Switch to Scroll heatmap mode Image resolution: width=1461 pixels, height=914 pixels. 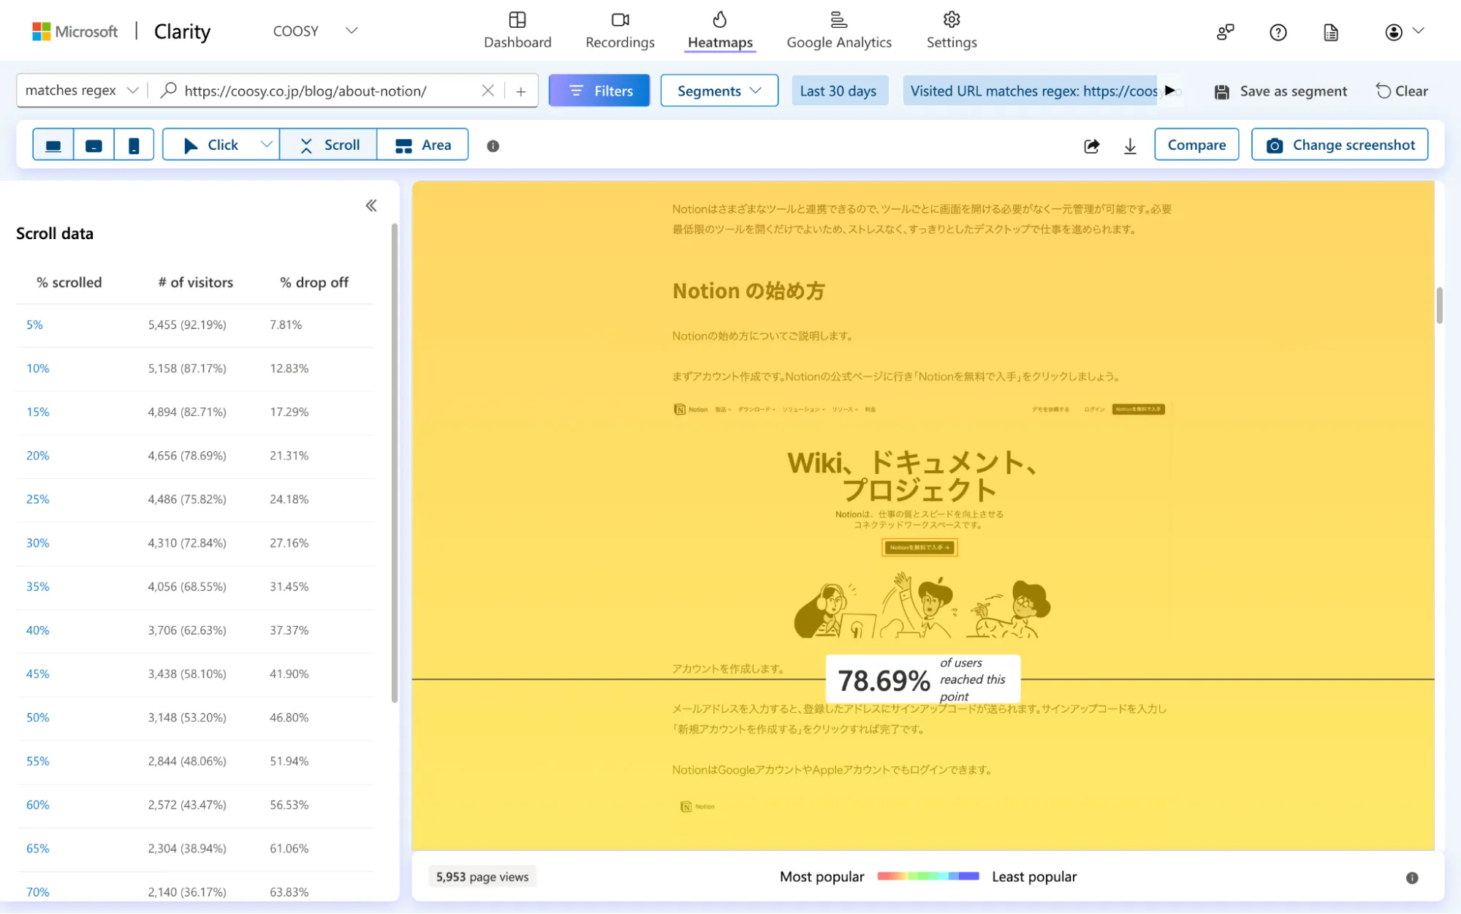pyautogui.click(x=329, y=145)
